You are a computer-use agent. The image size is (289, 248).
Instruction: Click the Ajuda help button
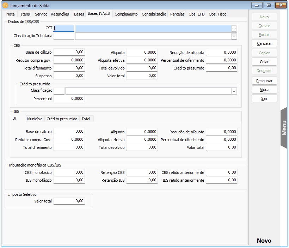coord(264,90)
